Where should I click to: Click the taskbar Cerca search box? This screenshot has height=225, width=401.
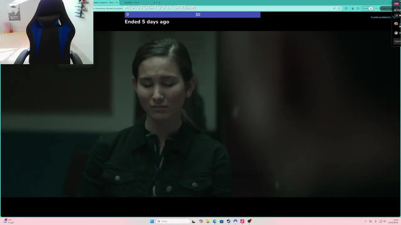coord(173,221)
